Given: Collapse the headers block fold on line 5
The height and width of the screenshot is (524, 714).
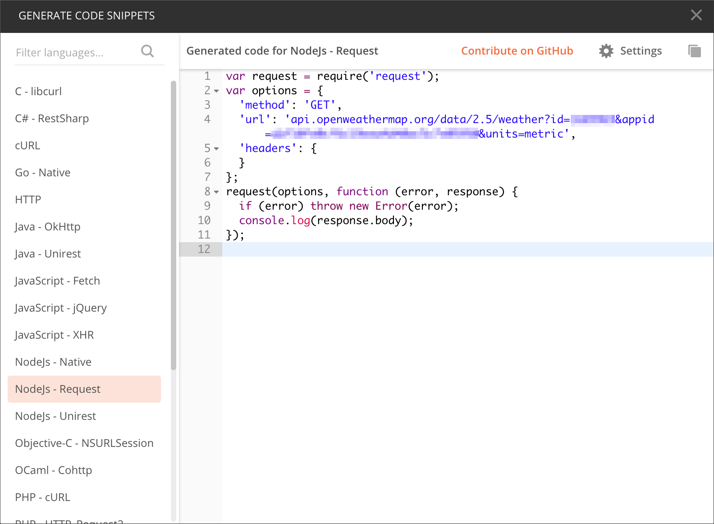Looking at the screenshot, I should tap(216, 149).
